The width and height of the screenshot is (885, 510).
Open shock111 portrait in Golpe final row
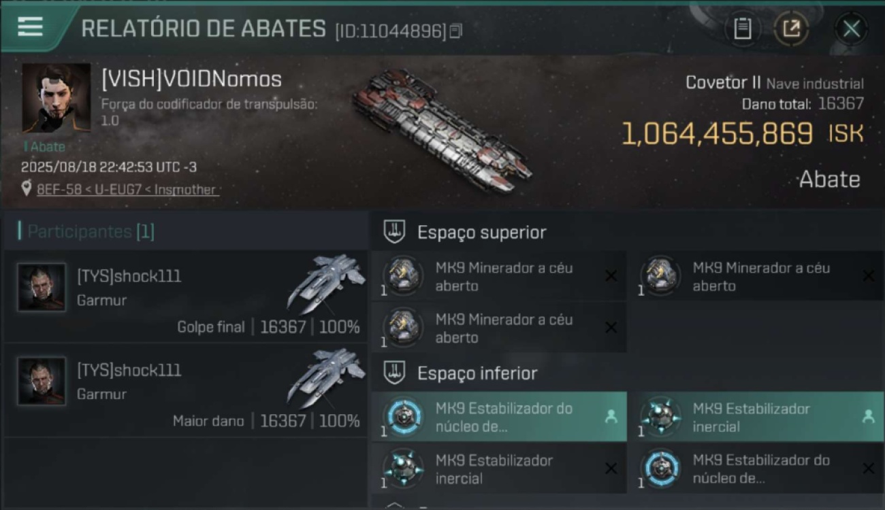click(42, 288)
